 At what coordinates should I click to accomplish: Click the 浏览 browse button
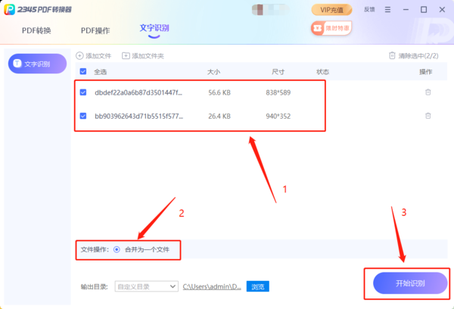pos(257,287)
